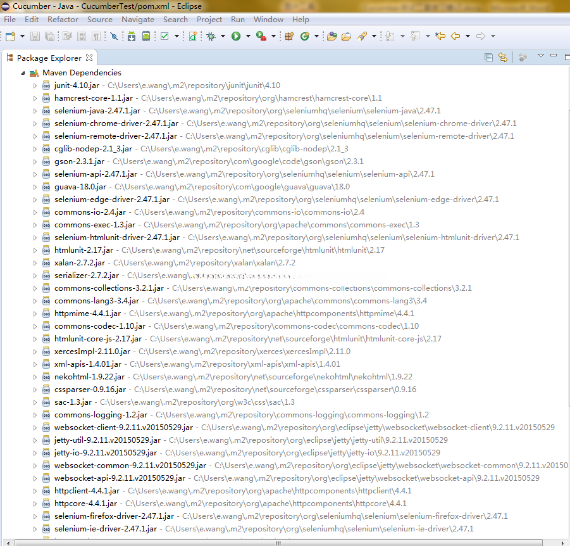570x546 pixels.
Task: Select commons-io-2.4.jar
Action: coord(90,212)
